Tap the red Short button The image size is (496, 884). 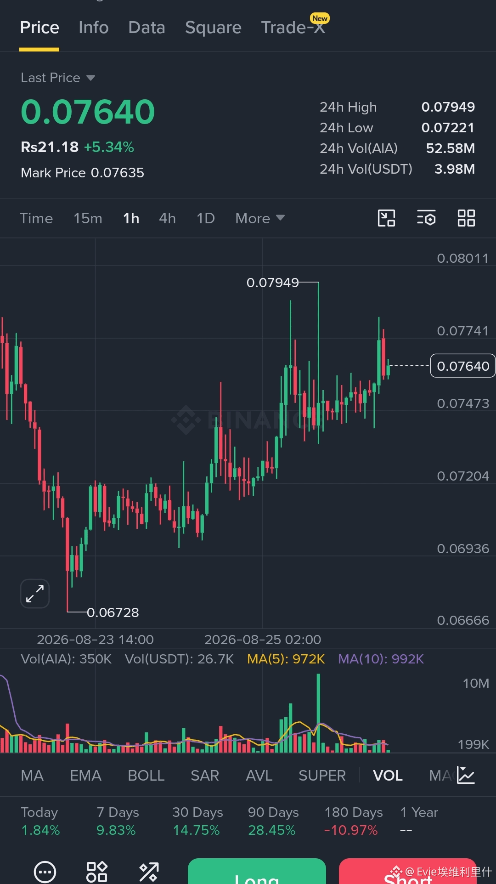coord(408,871)
